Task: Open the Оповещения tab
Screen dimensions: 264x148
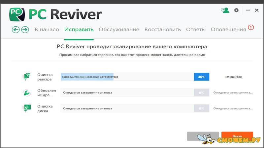Action: click(x=228, y=30)
